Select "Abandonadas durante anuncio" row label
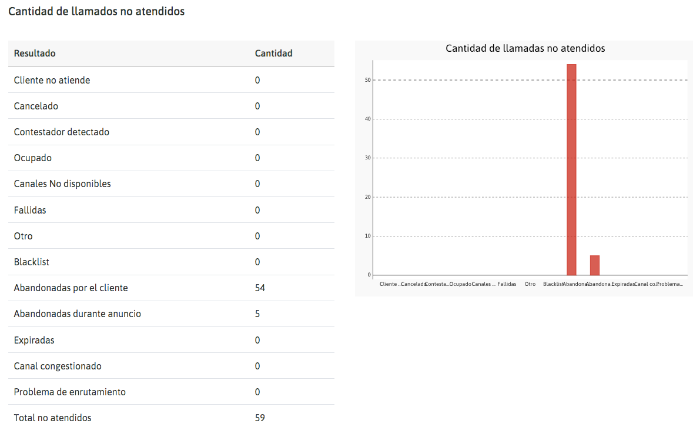693x430 pixels. pyautogui.click(x=78, y=314)
